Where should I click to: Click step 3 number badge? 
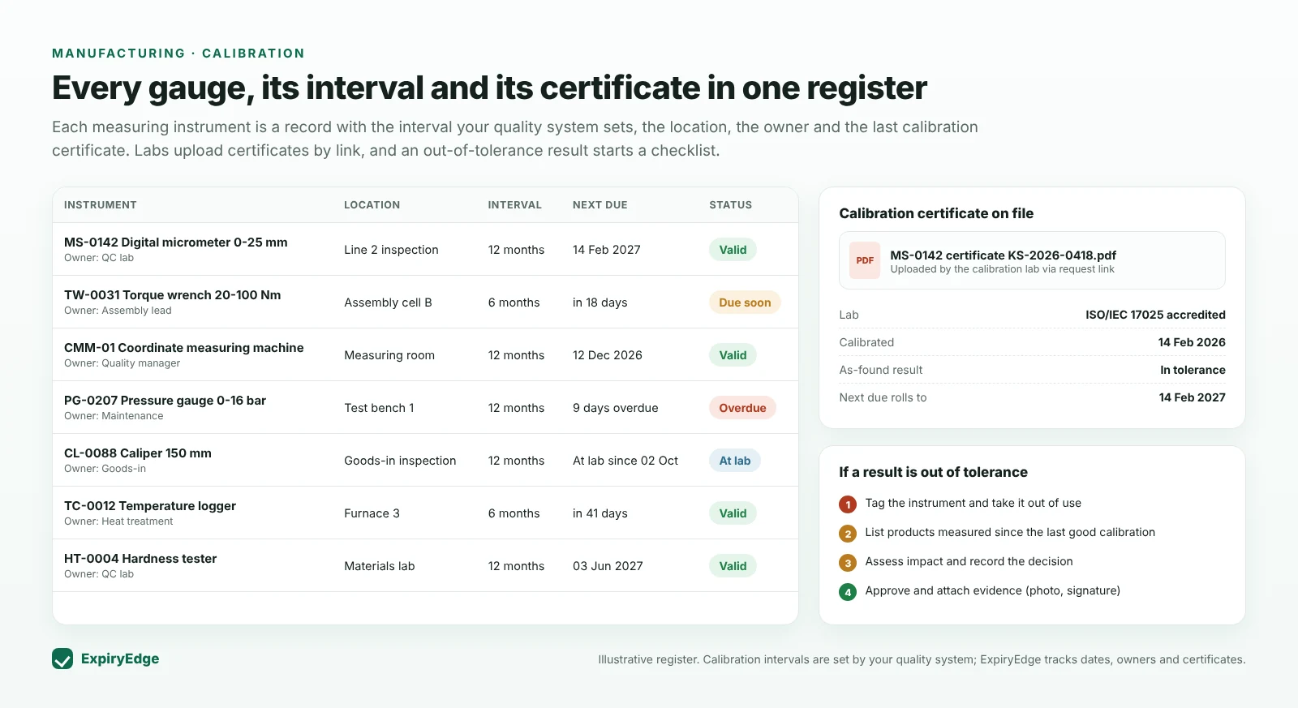[848, 563]
